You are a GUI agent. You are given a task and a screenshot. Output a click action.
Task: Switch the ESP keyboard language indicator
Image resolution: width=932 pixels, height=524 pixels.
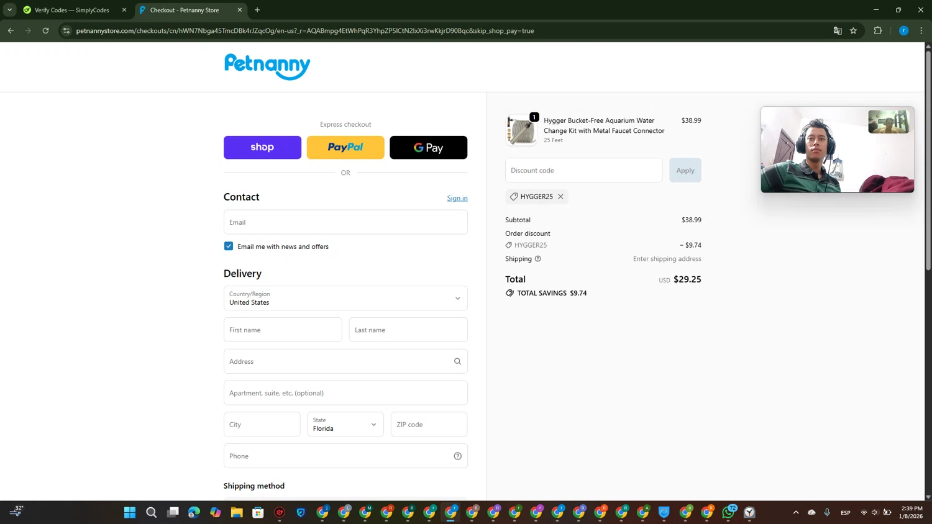[x=846, y=512]
